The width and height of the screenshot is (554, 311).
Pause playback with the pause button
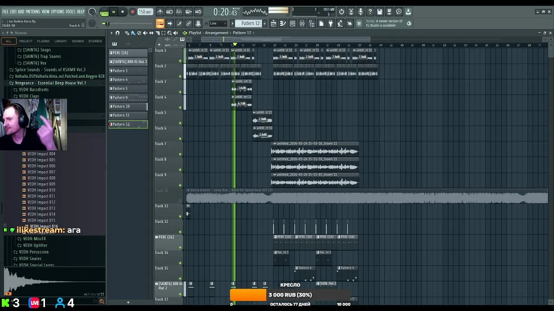(113, 12)
